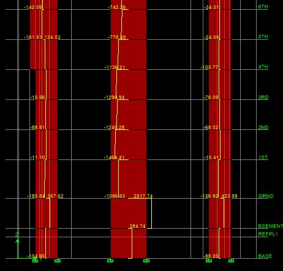This screenshot has height=271, width=283.
Task: Select the first base support of middle wall
Action: [x=110, y=261]
